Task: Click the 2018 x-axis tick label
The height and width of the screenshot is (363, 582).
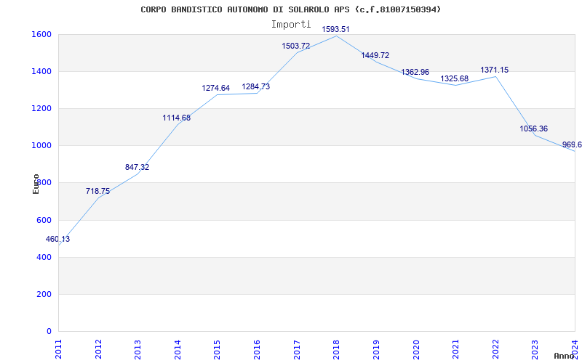Action: click(336, 349)
